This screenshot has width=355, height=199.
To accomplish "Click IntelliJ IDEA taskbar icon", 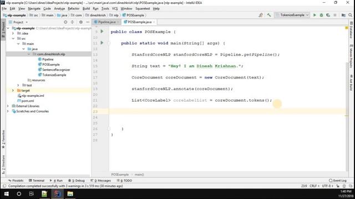I will point(57,194).
